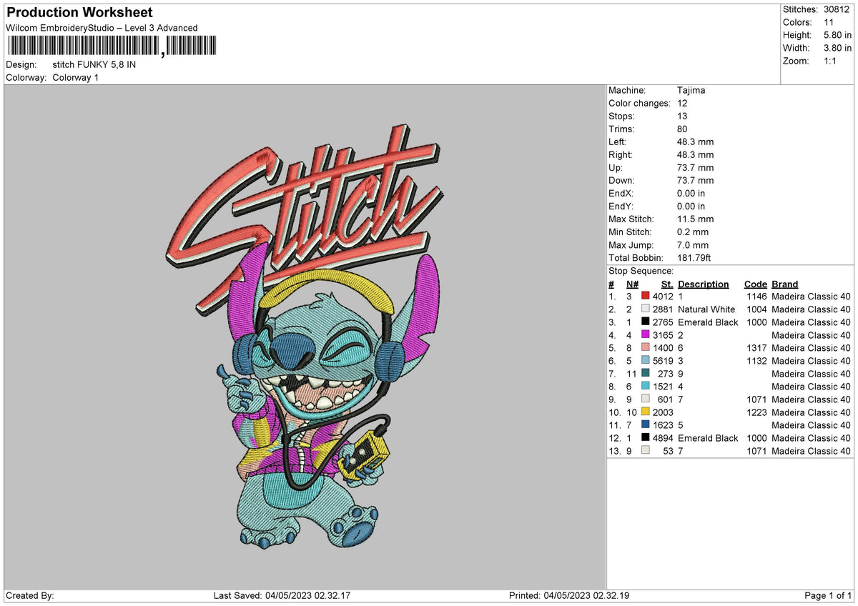This screenshot has width=858, height=606.
Task: Pick the off-white swatch with 601 stitches
Action: coord(646,399)
